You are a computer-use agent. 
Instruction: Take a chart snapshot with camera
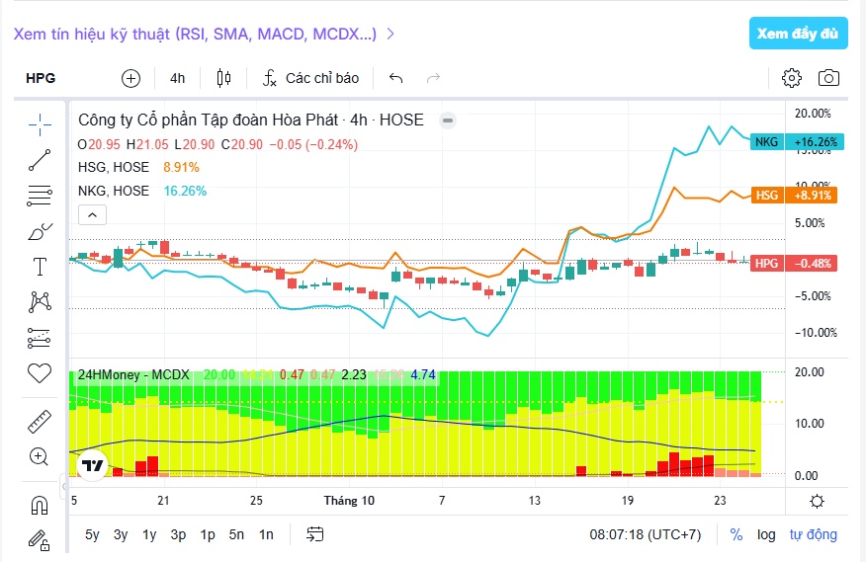(828, 78)
